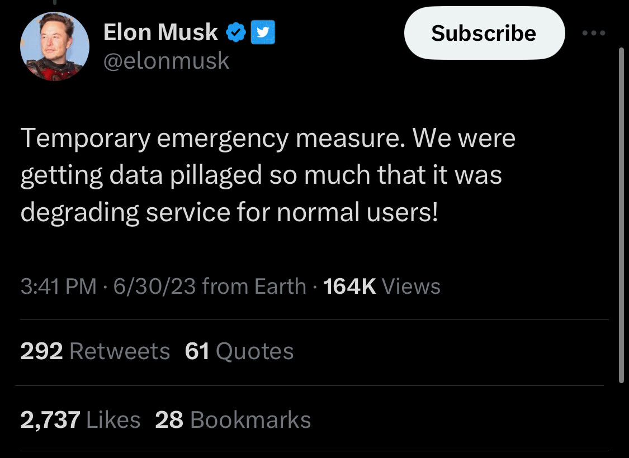This screenshot has width=629, height=458.
Task: Click 'degrading service for normal users!' text
Action: [229, 213]
